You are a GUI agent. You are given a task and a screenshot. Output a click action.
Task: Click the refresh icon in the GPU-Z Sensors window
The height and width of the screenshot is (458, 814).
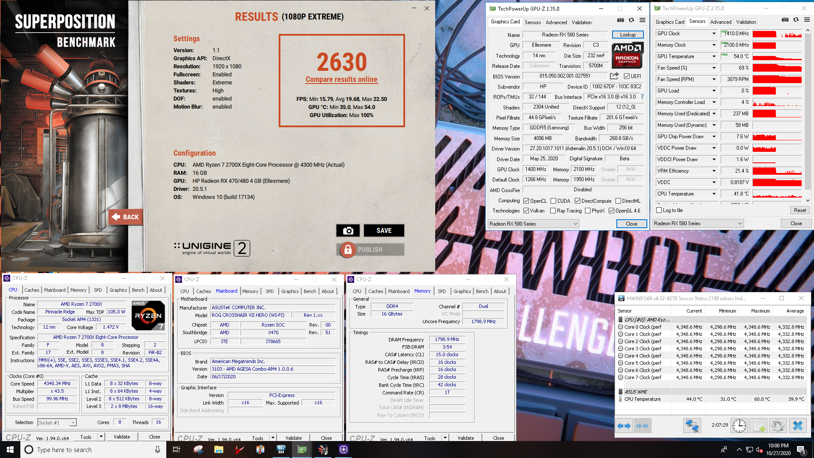[x=796, y=20]
